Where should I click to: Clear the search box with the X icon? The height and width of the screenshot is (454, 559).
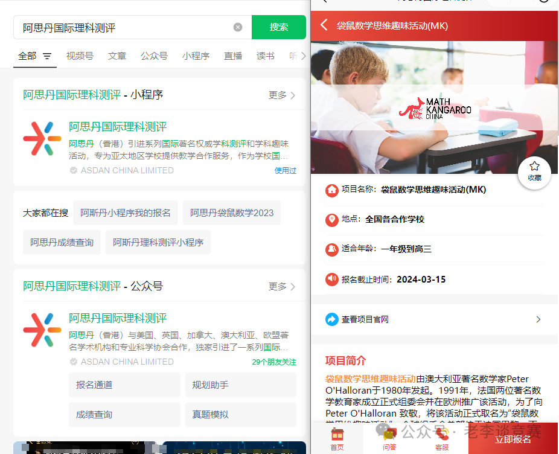238,27
